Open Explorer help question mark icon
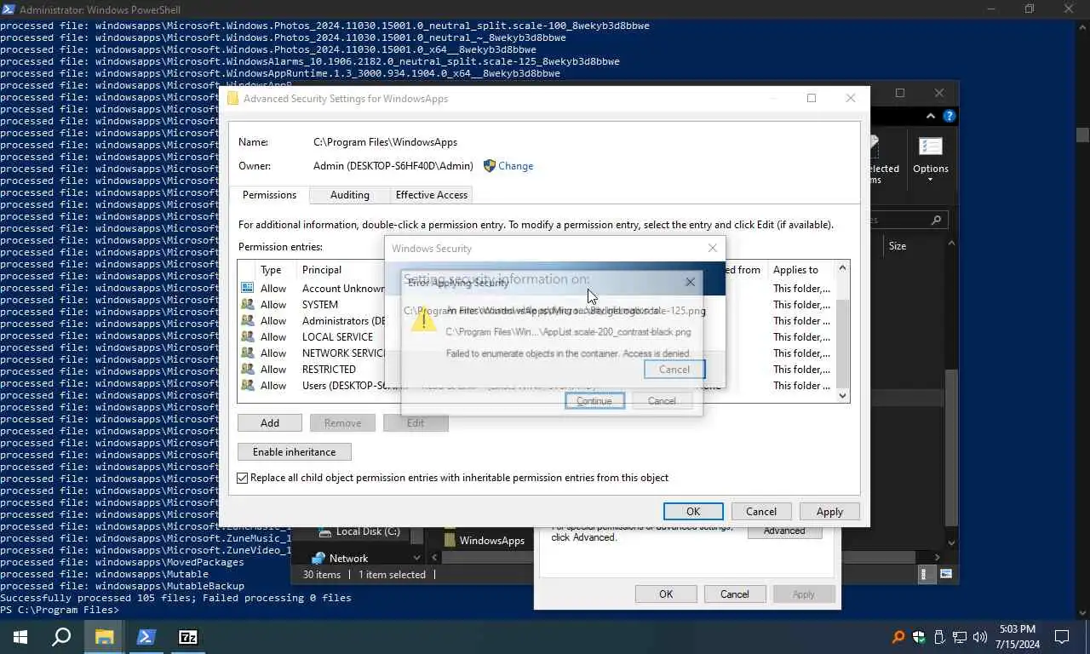Image resolution: width=1090 pixels, height=654 pixels. pyautogui.click(x=949, y=116)
